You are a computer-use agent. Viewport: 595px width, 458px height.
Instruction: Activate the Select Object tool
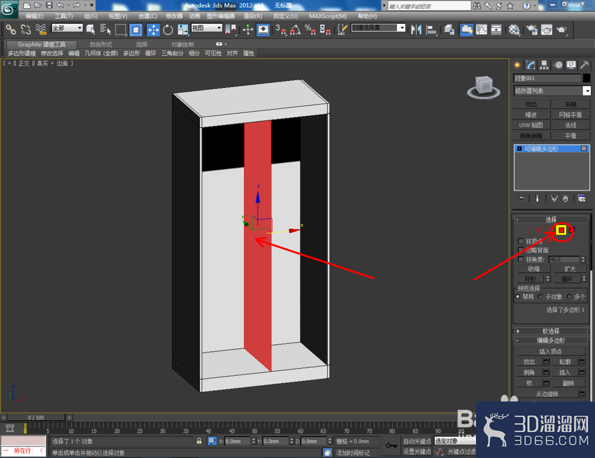coord(90,29)
